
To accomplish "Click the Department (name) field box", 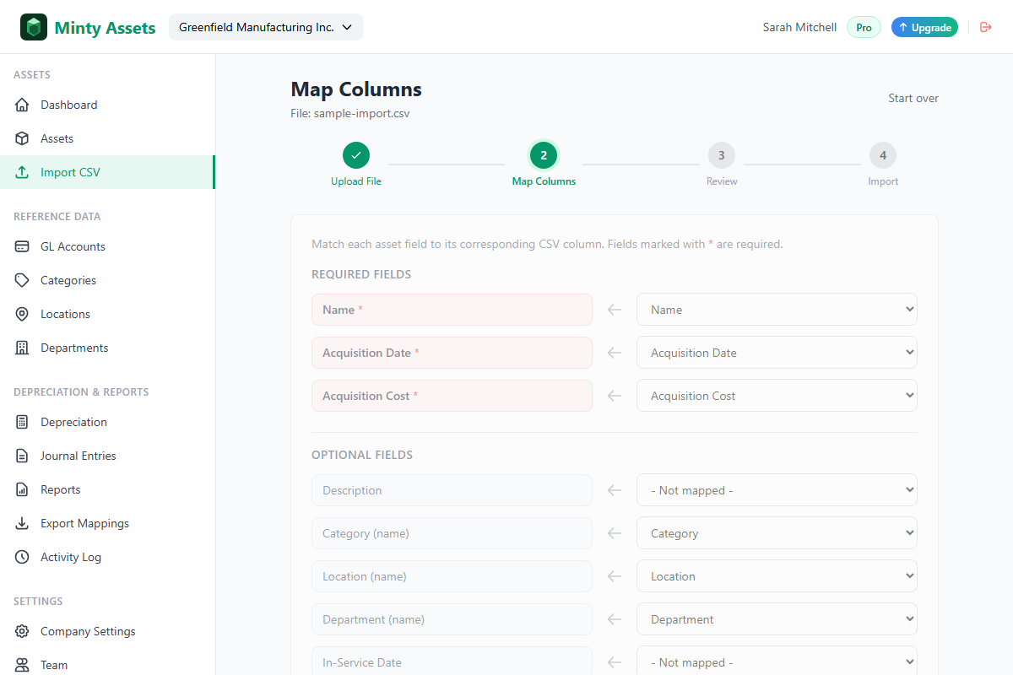I will click(452, 619).
